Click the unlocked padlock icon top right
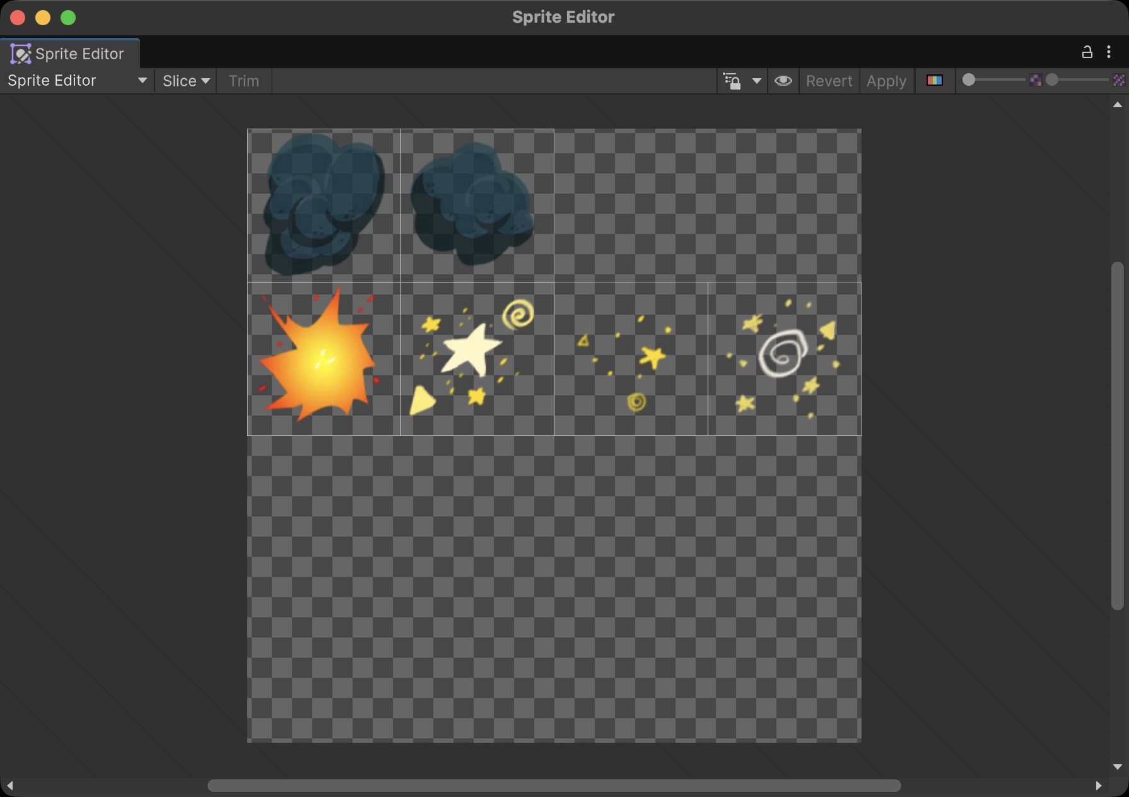The width and height of the screenshot is (1129, 797). tap(1086, 52)
